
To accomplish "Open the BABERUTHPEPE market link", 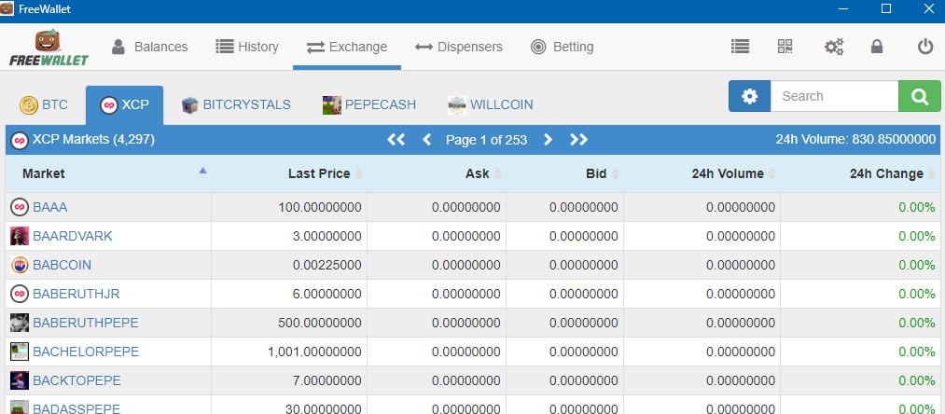I will click(x=86, y=323).
